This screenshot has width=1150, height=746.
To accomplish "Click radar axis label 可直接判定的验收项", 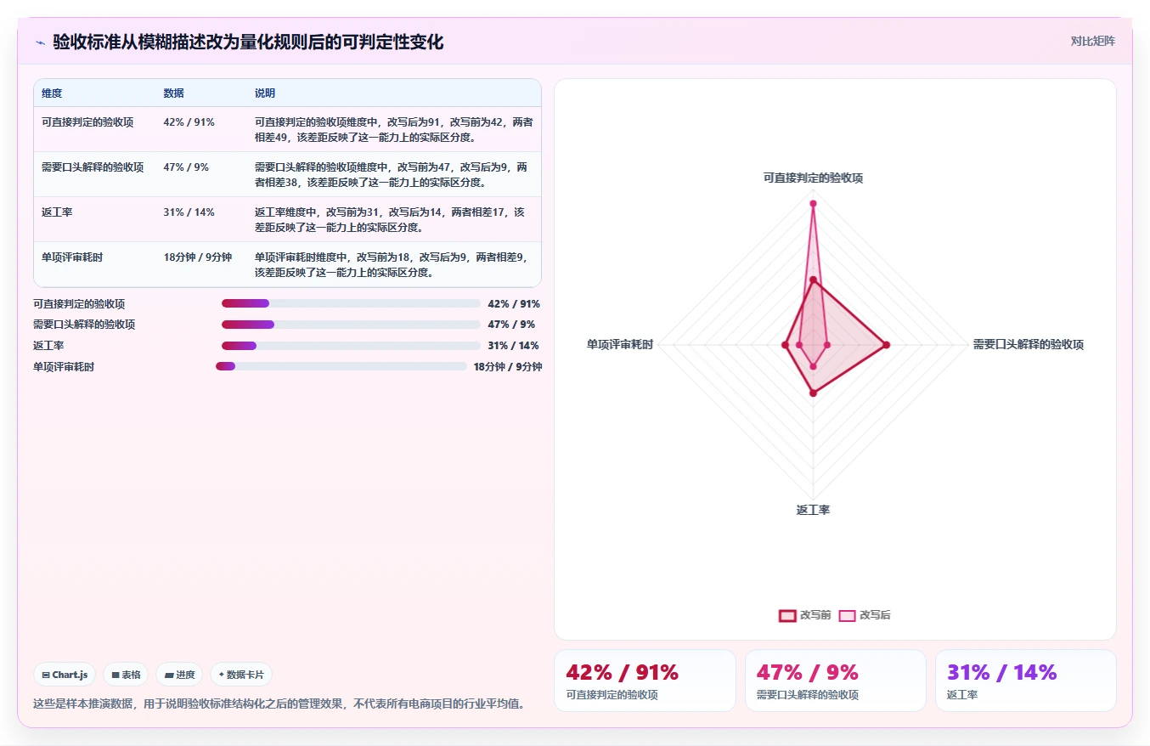I will tap(813, 178).
